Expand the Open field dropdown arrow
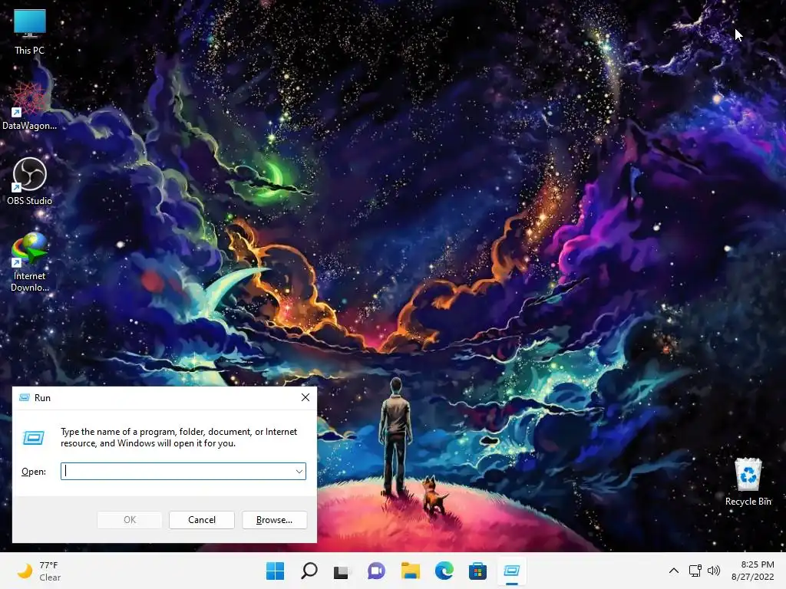 tap(299, 472)
